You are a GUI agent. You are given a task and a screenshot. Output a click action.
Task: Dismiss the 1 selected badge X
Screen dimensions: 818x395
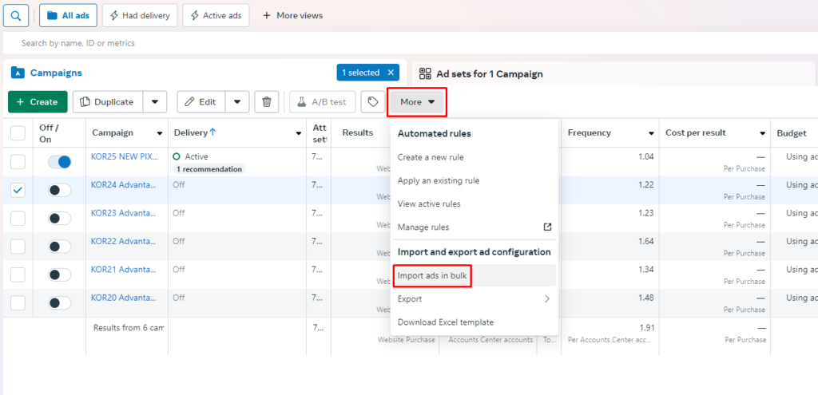390,73
